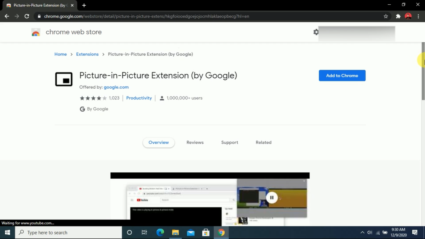The height and width of the screenshot is (239, 425).
Task: Click the 'By Google' badge icon
Action: click(82, 109)
